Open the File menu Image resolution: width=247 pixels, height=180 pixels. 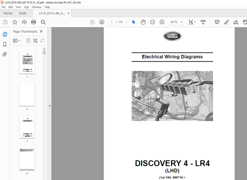click(x=3, y=7)
